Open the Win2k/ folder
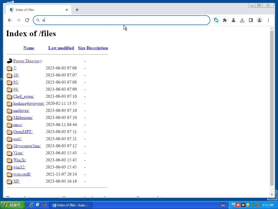Screen dimensions: 278x209 point(20,160)
